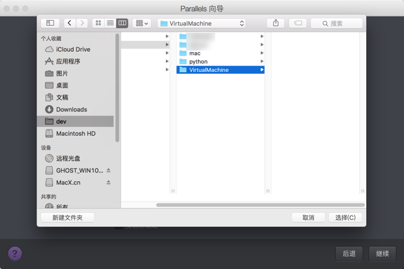Screen dimensions: 404x269
Task: Click the 后退 button in Parallels wizard
Action: click(349, 254)
